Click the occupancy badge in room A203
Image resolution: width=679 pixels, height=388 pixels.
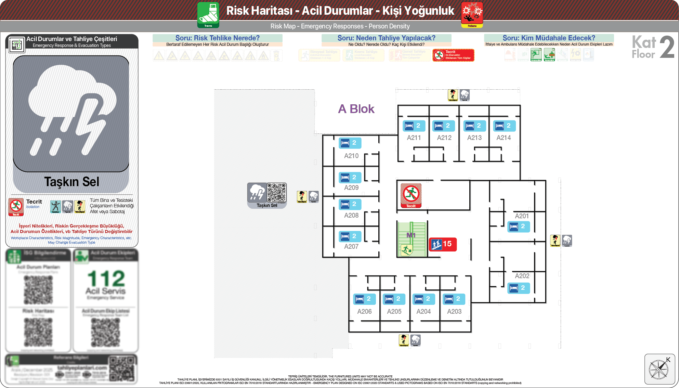[x=454, y=299]
